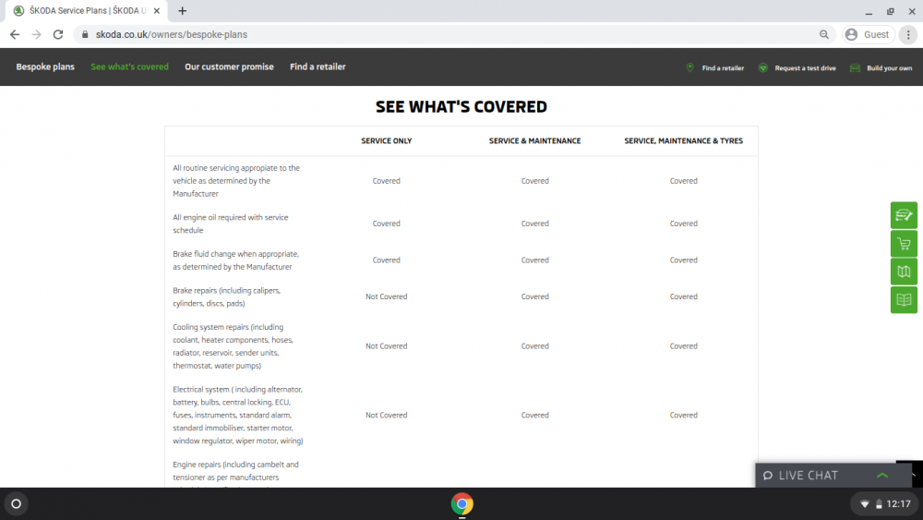This screenshot has height=520, width=923.
Task: Click Not Covered in Cooling system row
Action: [x=386, y=346]
